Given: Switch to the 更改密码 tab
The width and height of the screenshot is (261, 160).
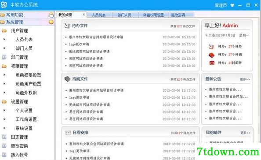Looking at the screenshot, I should click(x=181, y=15).
